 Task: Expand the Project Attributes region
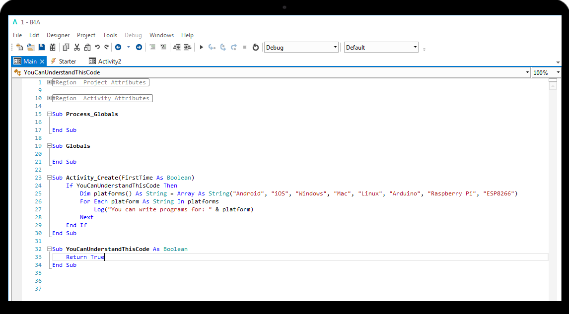coord(49,82)
